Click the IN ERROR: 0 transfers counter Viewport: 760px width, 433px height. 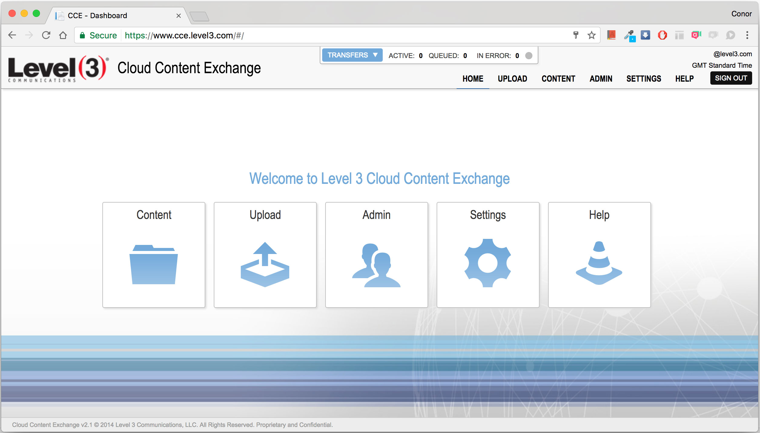point(498,56)
